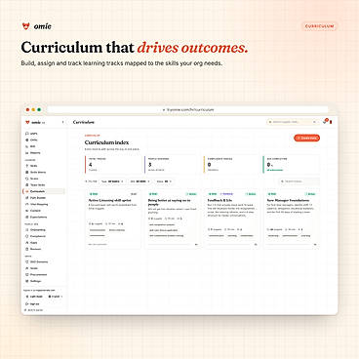Click the Settings sidebar icon
Image resolution: width=359 pixels, height=359 pixels.
click(27, 281)
